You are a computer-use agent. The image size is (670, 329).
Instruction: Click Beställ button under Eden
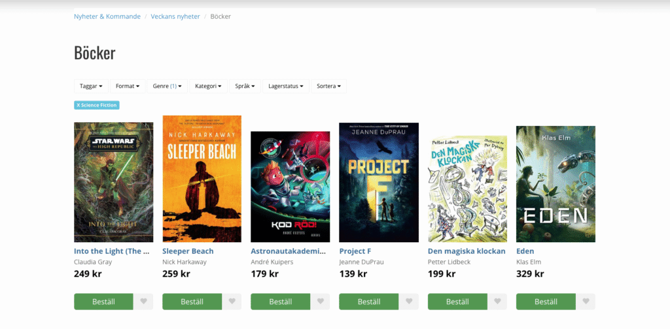(546, 302)
